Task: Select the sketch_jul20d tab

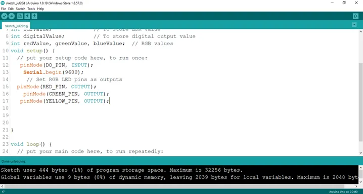Action: pos(16,26)
